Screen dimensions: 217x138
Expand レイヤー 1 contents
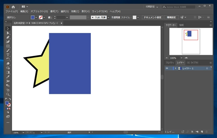pyautogui.click(x=175, y=68)
